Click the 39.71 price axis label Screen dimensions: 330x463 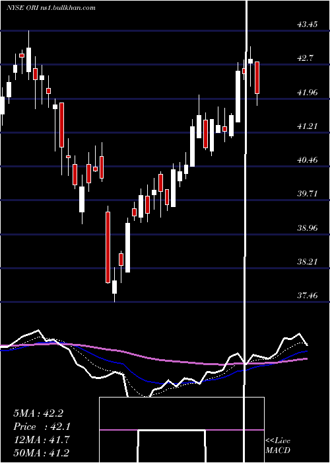(x=308, y=194)
